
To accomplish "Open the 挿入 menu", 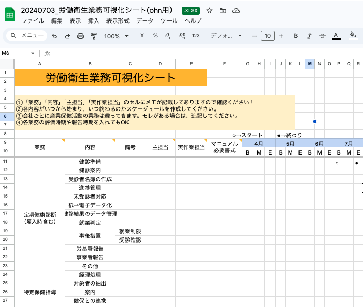I will click(x=94, y=21).
